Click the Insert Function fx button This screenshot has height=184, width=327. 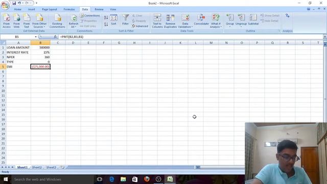pos(55,37)
